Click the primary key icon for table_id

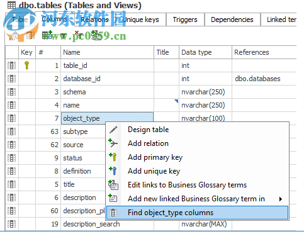26,65
